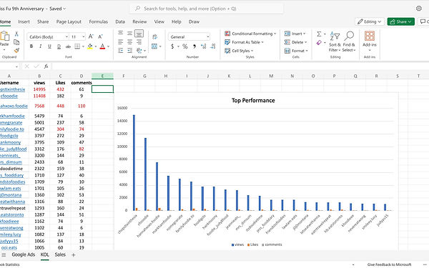Open the Editing mode dropdown
The height and width of the screenshot is (268, 429).
pyautogui.click(x=370, y=21)
